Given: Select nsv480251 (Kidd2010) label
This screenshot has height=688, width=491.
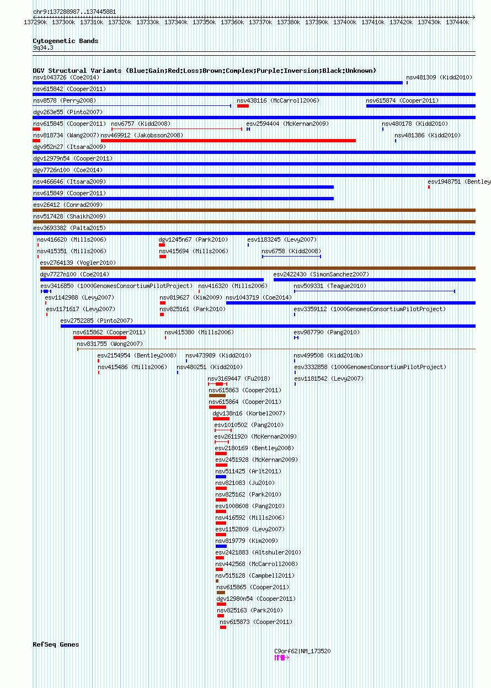Looking at the screenshot, I should click(x=210, y=367).
